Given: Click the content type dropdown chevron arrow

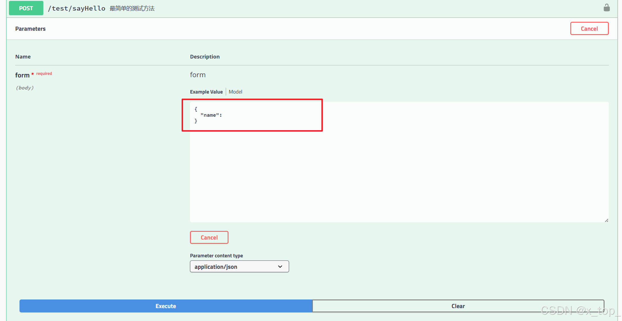Looking at the screenshot, I should (x=280, y=266).
